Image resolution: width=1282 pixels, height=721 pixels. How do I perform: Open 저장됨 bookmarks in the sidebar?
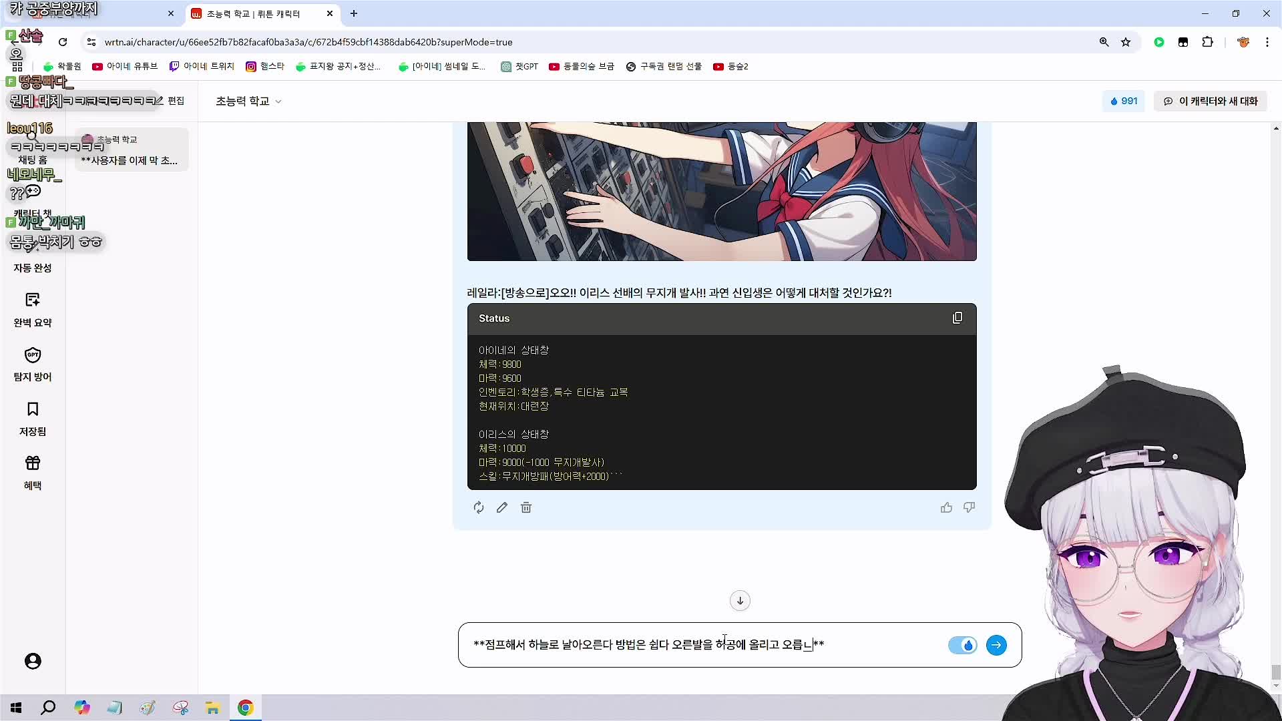coord(33,418)
